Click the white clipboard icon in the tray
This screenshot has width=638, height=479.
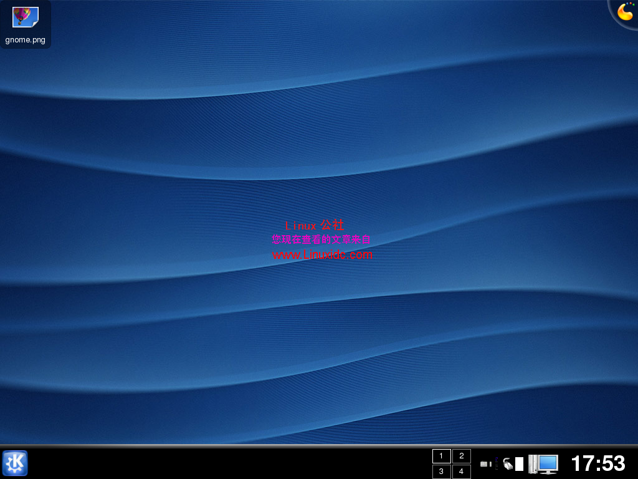point(519,463)
